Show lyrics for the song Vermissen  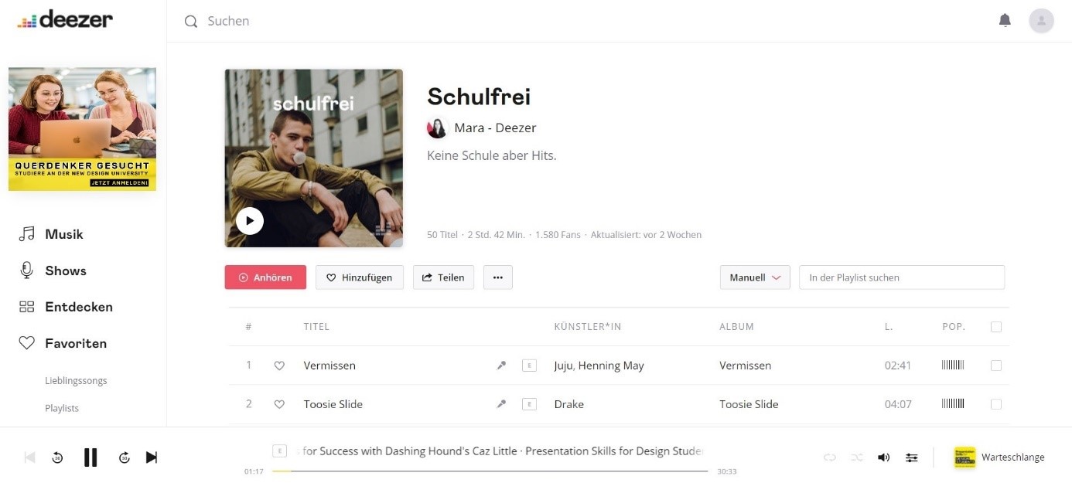pos(501,366)
